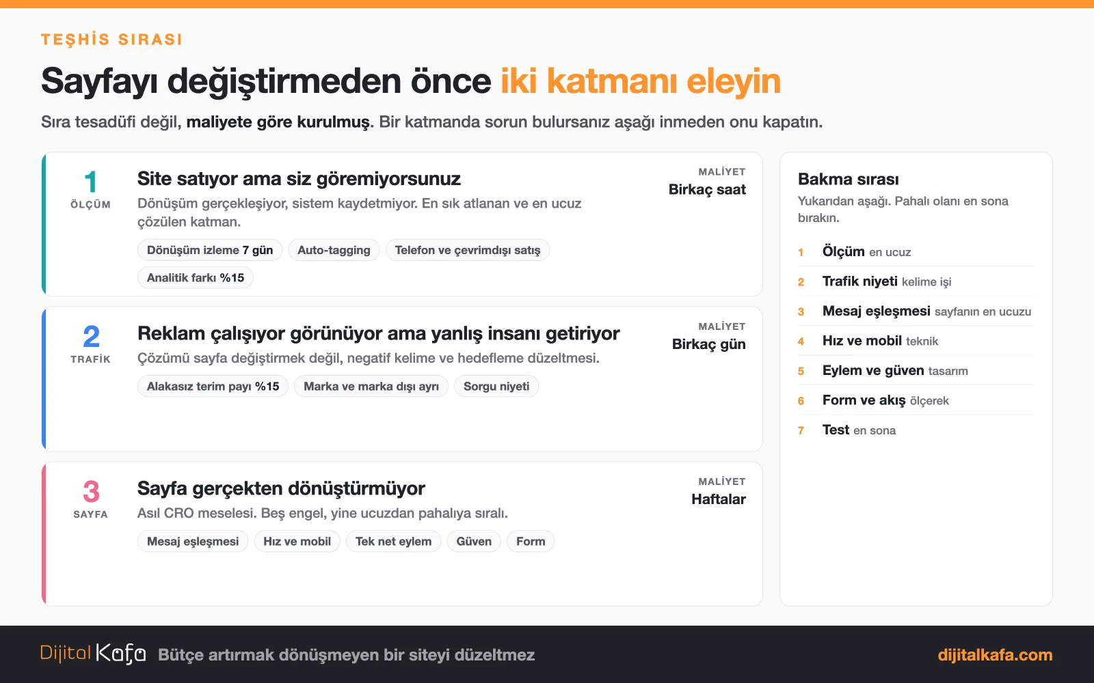Select list row 'Test en sona'
The image size is (1094, 683).
pos(916,430)
